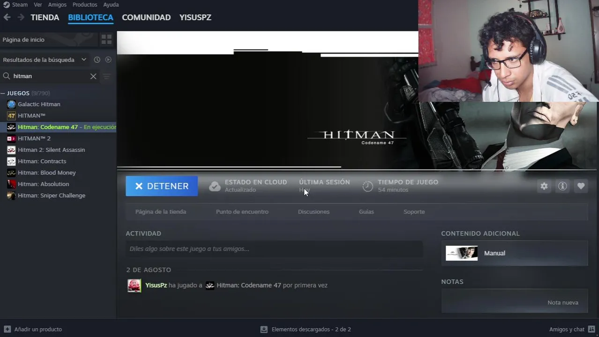This screenshot has width=599, height=337.
Task: Click Hitman: Codename 47 link in activity
Action: pos(249,286)
